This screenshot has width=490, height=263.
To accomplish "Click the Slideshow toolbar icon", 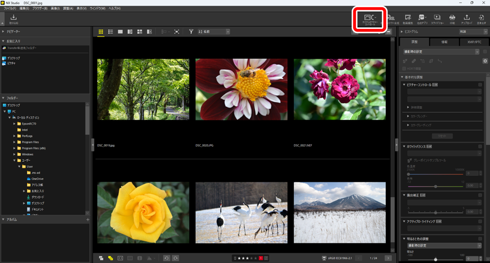I will (x=437, y=20).
